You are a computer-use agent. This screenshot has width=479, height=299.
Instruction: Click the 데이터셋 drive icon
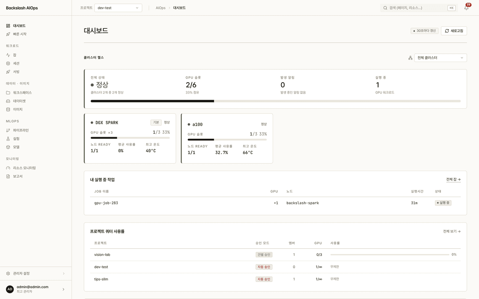click(x=8, y=101)
